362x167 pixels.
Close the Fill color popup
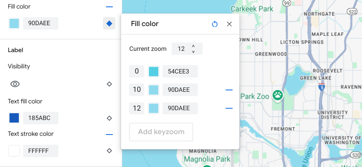[229, 24]
